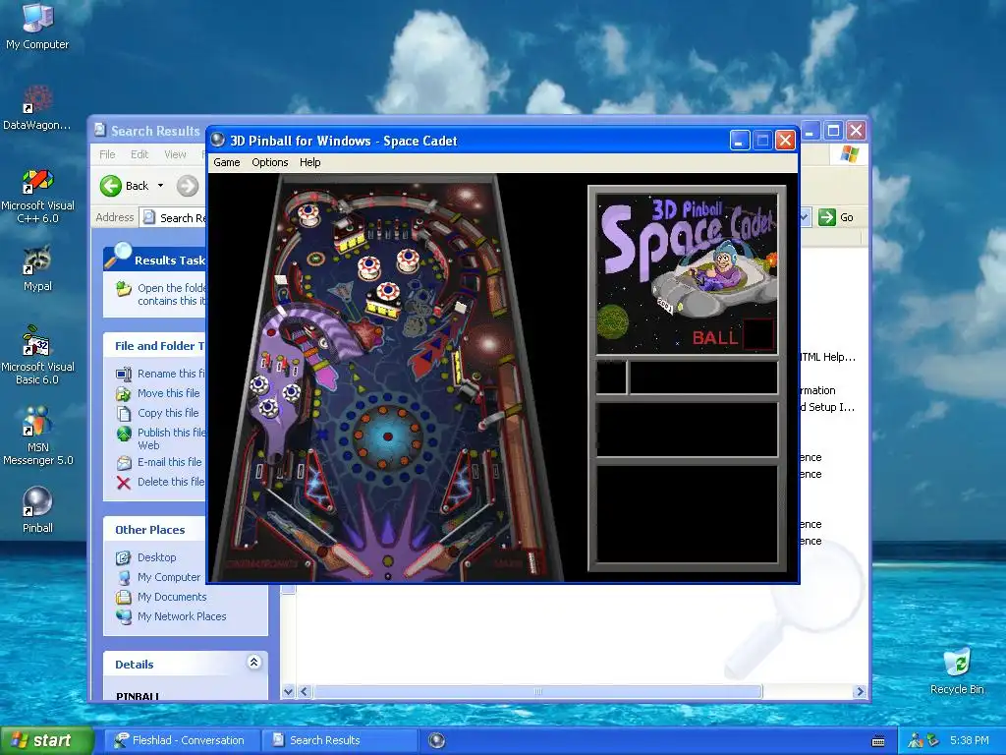Click the Delete this file link
This screenshot has width=1006, height=755.
click(171, 482)
